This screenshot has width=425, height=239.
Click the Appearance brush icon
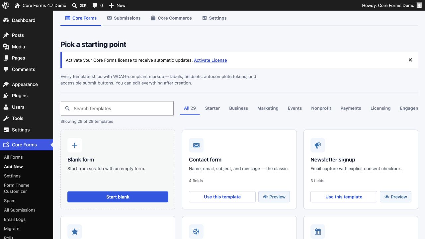(x=6, y=84)
